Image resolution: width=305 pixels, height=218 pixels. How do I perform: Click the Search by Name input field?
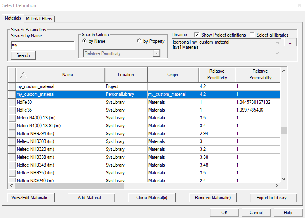coord(43,46)
